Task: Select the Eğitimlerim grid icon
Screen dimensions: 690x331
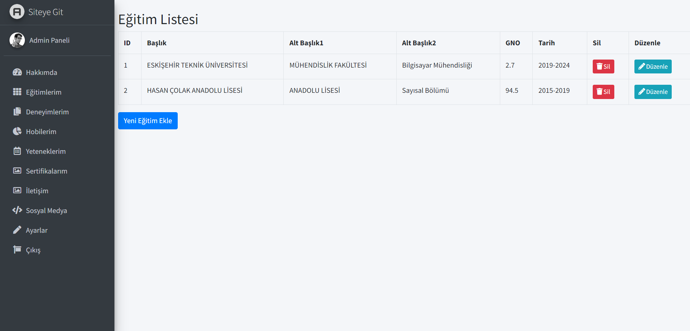Action: tap(17, 92)
